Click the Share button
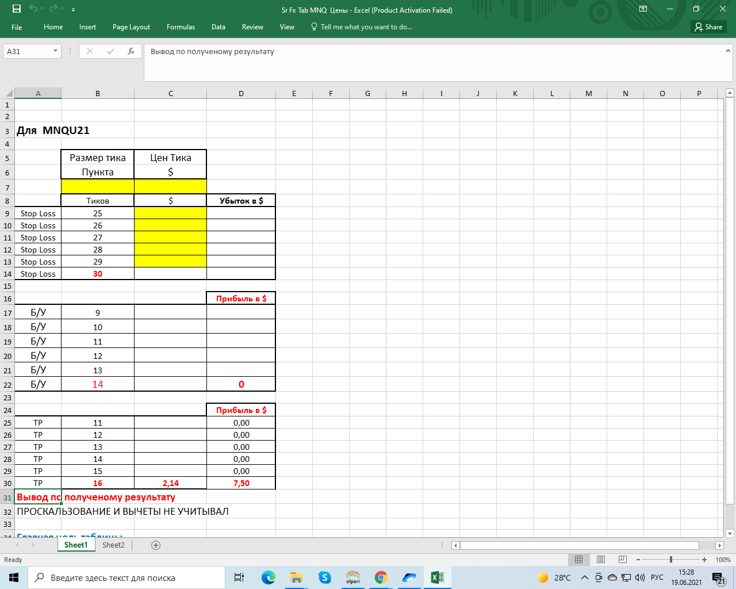The width and height of the screenshot is (736, 589). coord(708,27)
